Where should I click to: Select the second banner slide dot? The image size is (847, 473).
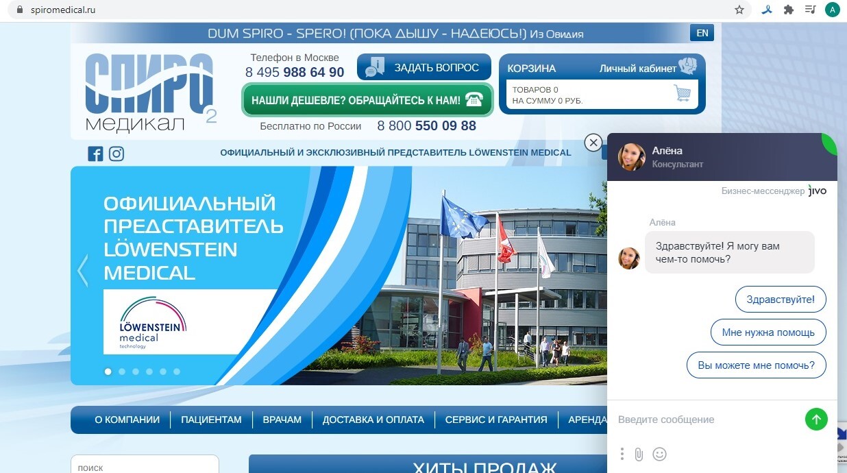pos(121,372)
